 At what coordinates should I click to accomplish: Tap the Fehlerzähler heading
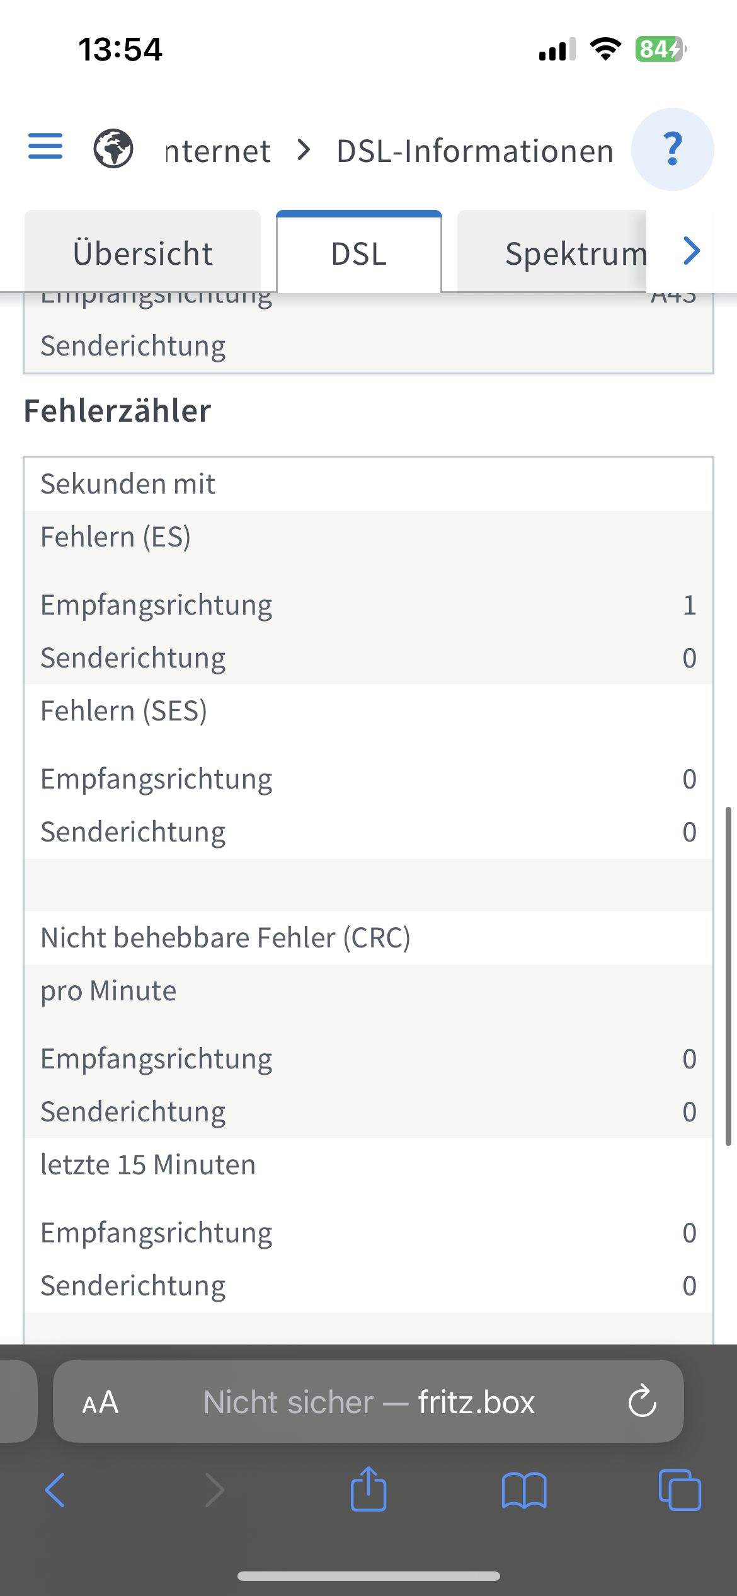pos(118,411)
